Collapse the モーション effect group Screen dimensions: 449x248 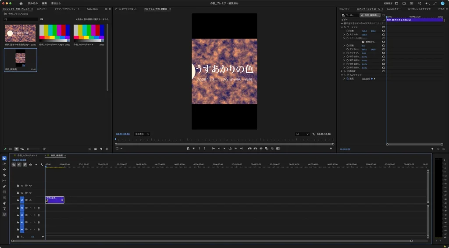coord(342,27)
